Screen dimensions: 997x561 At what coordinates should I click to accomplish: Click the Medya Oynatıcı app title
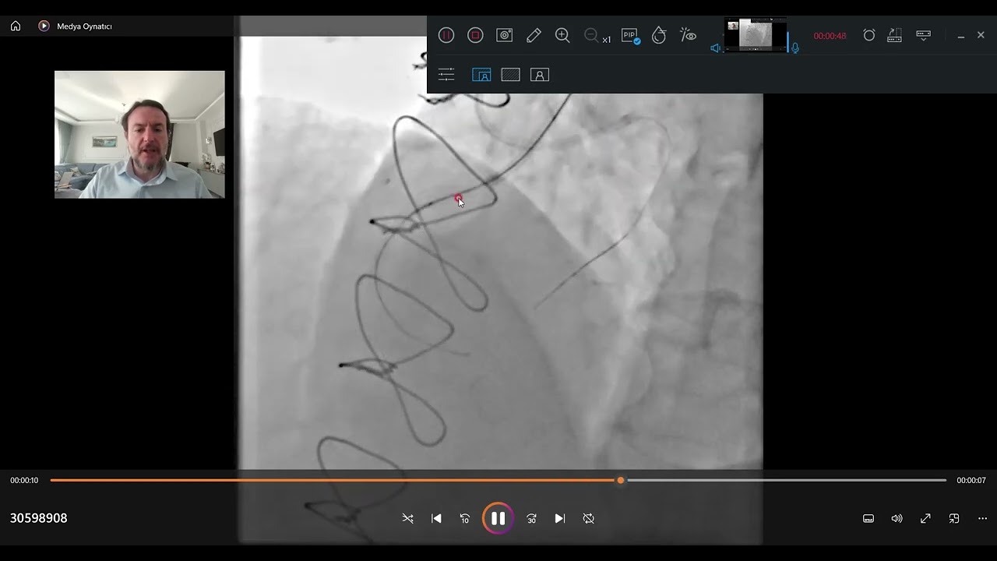(x=84, y=26)
